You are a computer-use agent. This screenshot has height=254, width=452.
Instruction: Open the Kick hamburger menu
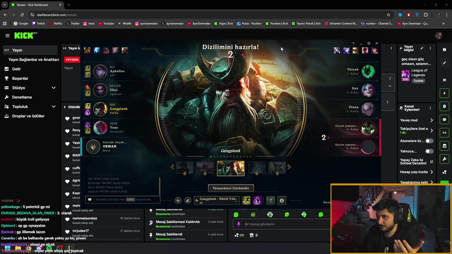pos(7,36)
